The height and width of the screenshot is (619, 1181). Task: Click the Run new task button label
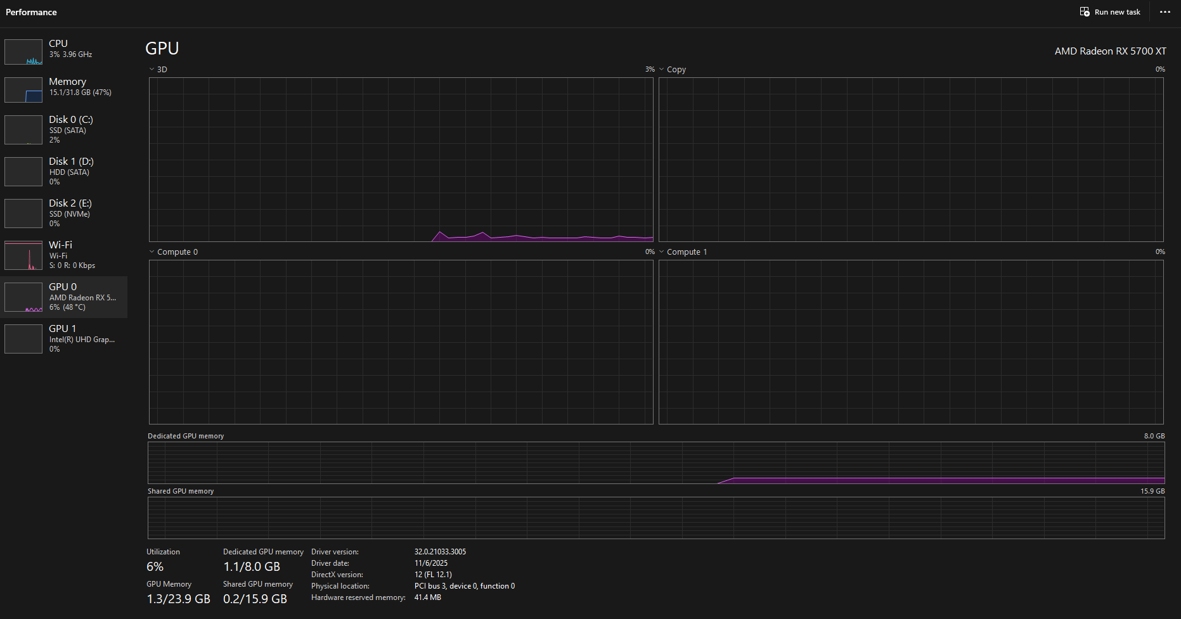click(1117, 12)
